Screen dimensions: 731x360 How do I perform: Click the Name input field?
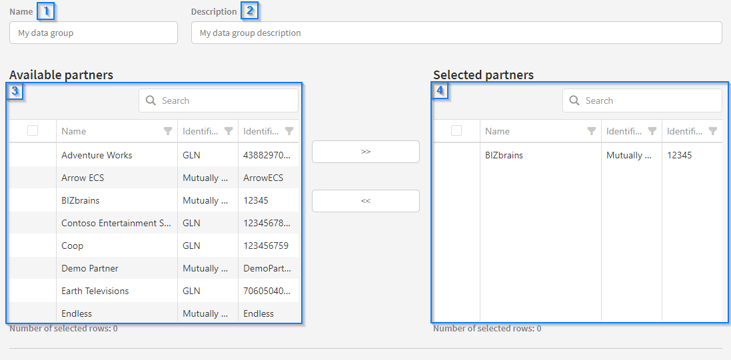click(x=93, y=33)
